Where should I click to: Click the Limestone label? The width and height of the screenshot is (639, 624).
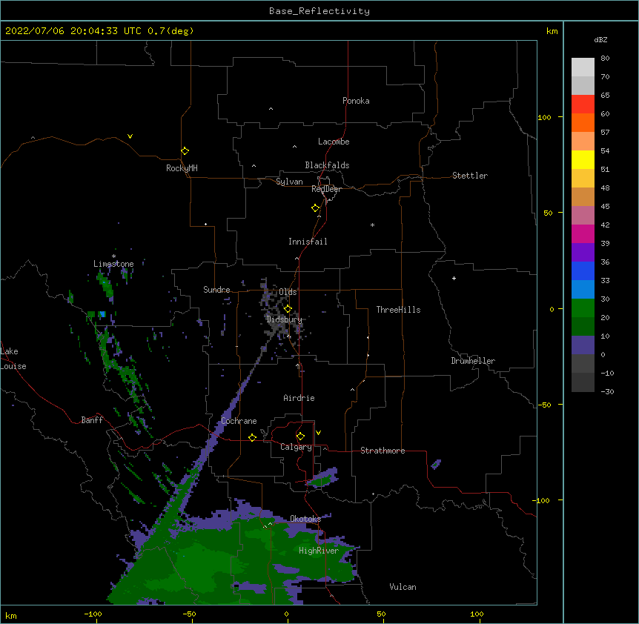(x=113, y=264)
